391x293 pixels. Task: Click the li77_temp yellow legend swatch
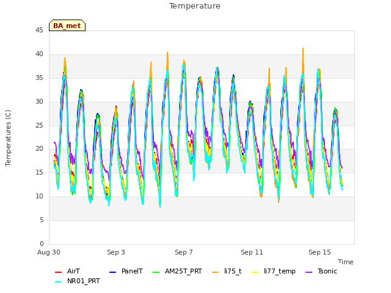(x=255, y=272)
